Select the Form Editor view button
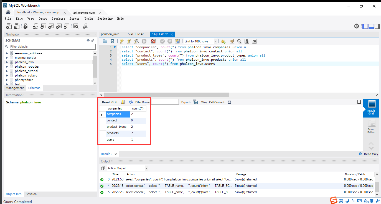Viewport: 381px width, 204px height. pyautogui.click(x=371, y=127)
